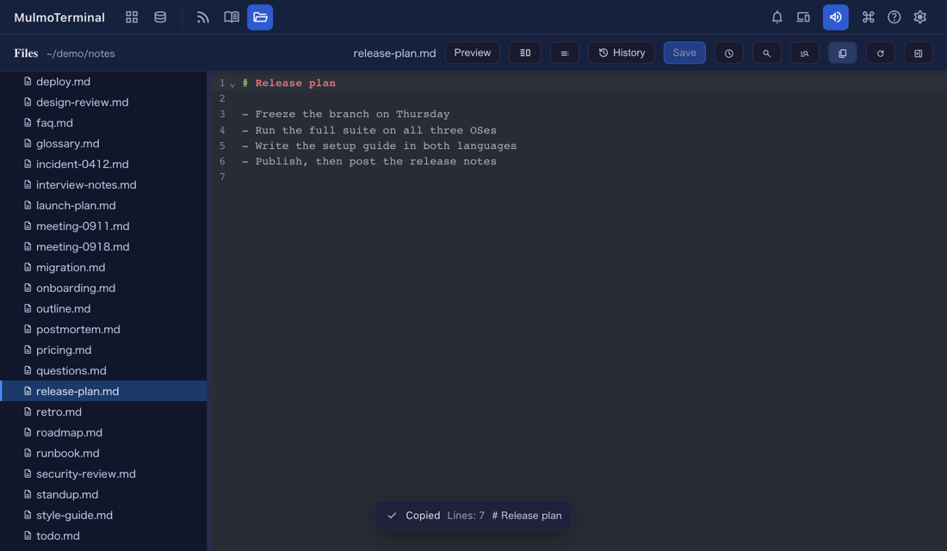This screenshot has width=947, height=551.
Task: Place cursor in the '# Release plan' heading line
Action: click(x=288, y=84)
